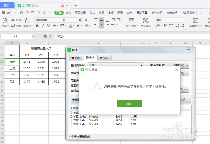Image resolution: width=210 pixels, height=144 pixels.
Task: Click the Wrap Text icon
Action: [x=146, y=21]
